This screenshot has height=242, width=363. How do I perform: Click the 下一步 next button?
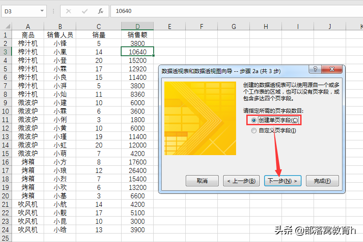(x=283, y=180)
